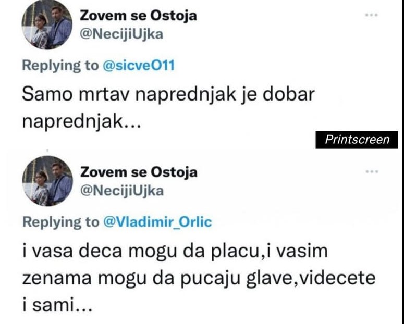This screenshot has height=324, width=404.
Task: Click "Replying to" text above the first tweet
Action: click(59, 65)
